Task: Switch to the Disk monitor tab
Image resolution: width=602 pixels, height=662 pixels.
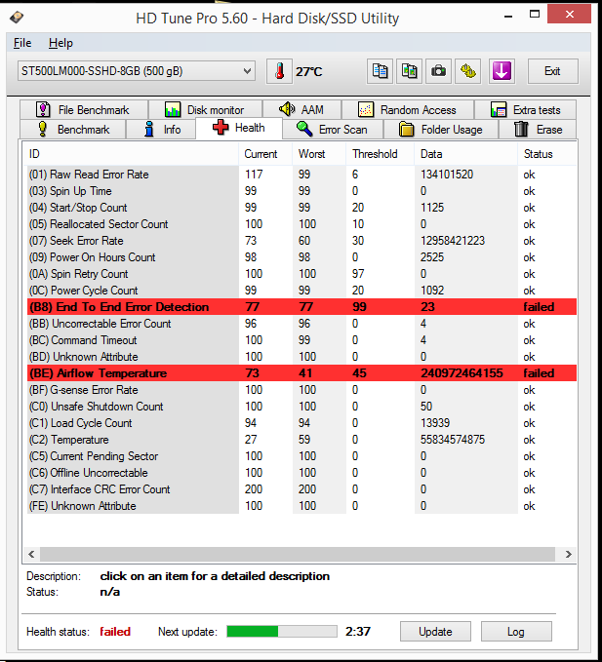Action: [x=205, y=110]
